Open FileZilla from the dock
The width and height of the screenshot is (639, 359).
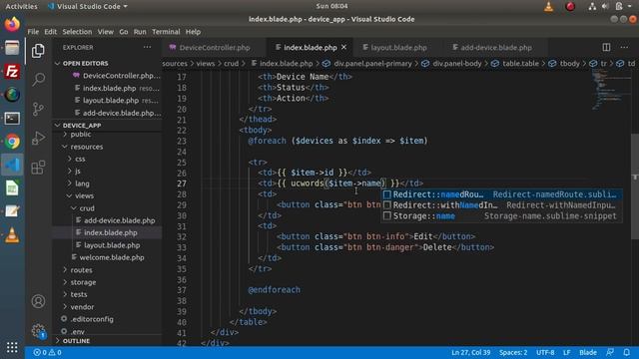point(12,71)
